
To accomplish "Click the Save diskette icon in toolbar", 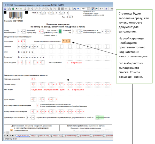I will (x=5, y=9).
